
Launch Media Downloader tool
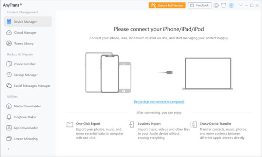tap(28, 106)
